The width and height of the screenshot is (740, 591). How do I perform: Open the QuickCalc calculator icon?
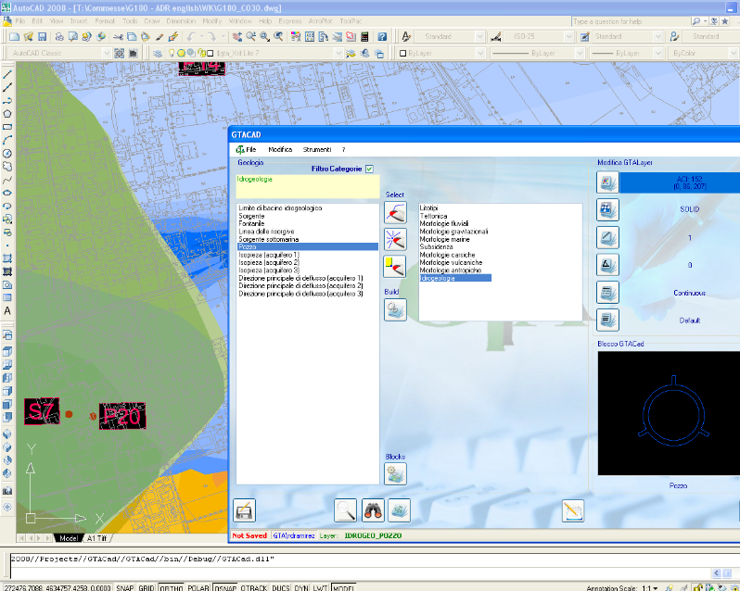click(364, 37)
